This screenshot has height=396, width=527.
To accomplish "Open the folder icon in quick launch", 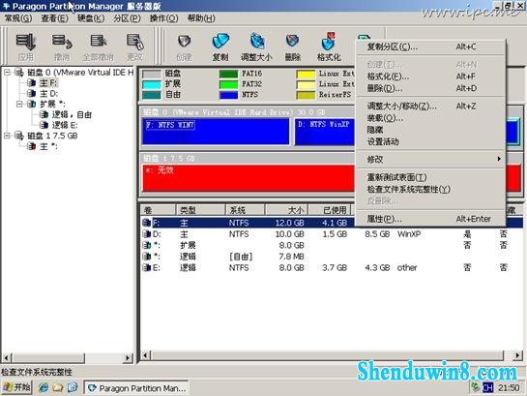I will (57, 388).
